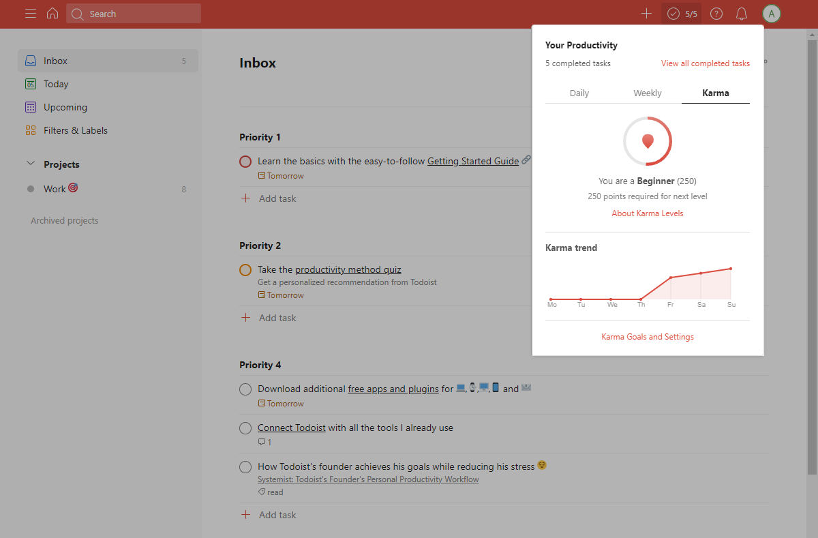The width and height of the screenshot is (818, 538).
Task: Check off Todoist's founder task
Action: [245, 467]
